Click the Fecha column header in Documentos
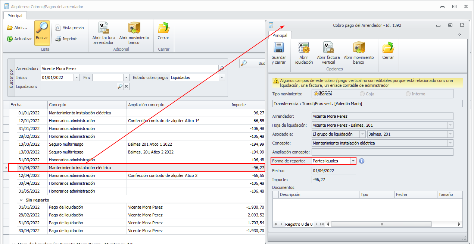This screenshot has height=244, width=474. (416, 194)
